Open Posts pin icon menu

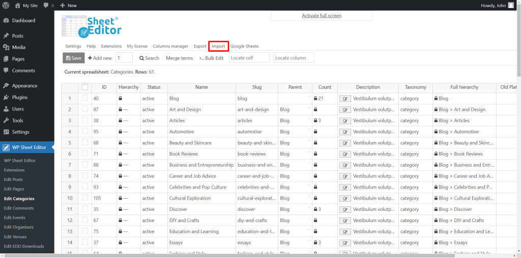pyautogui.click(x=6, y=36)
